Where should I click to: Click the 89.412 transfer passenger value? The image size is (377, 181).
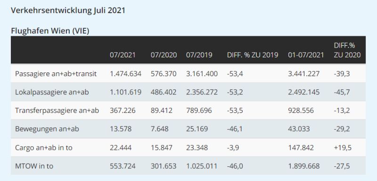(x=162, y=110)
